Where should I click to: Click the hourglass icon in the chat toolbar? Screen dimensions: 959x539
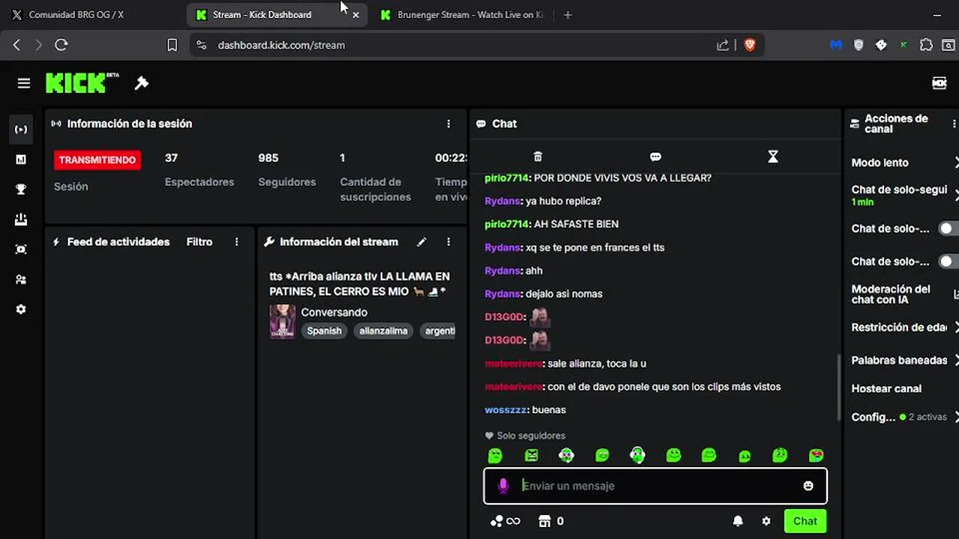773,156
